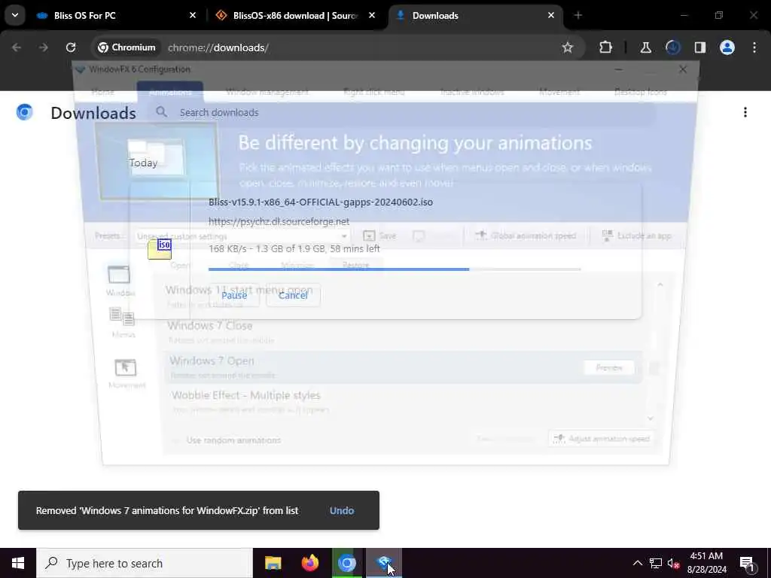Select the Desktop Icons tab in WindowFX

click(x=640, y=92)
